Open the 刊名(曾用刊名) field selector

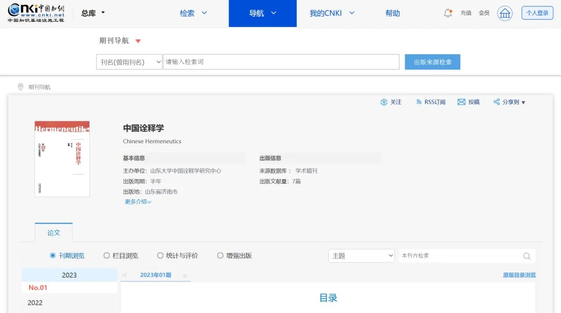pos(129,62)
